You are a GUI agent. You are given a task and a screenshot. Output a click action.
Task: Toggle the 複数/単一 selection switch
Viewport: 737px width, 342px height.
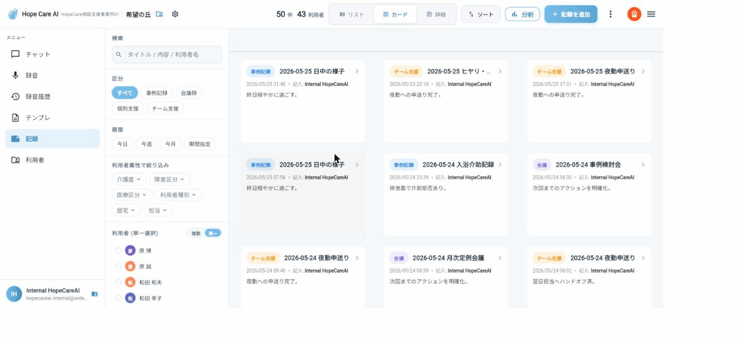(x=204, y=233)
